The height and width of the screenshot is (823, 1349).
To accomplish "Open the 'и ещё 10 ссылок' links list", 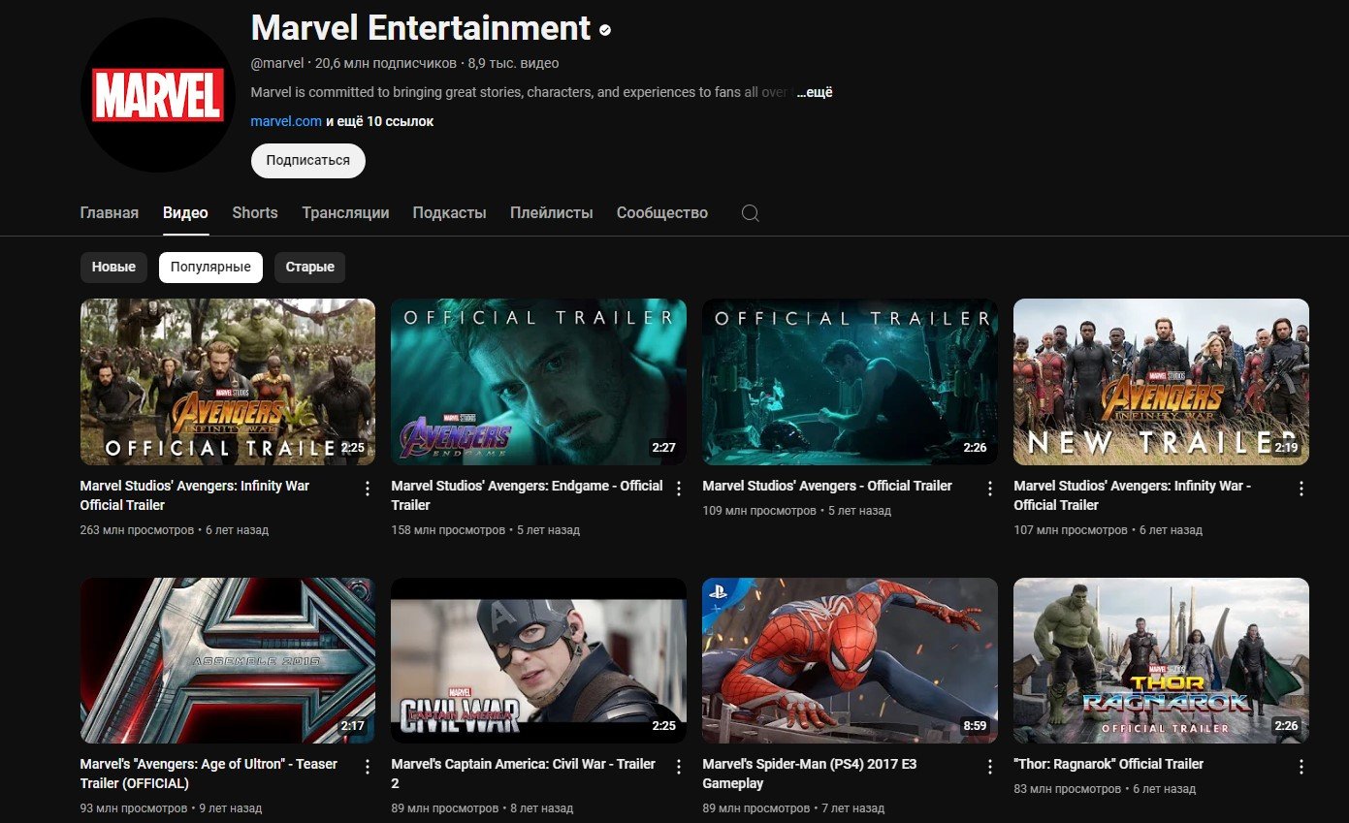I will [379, 121].
